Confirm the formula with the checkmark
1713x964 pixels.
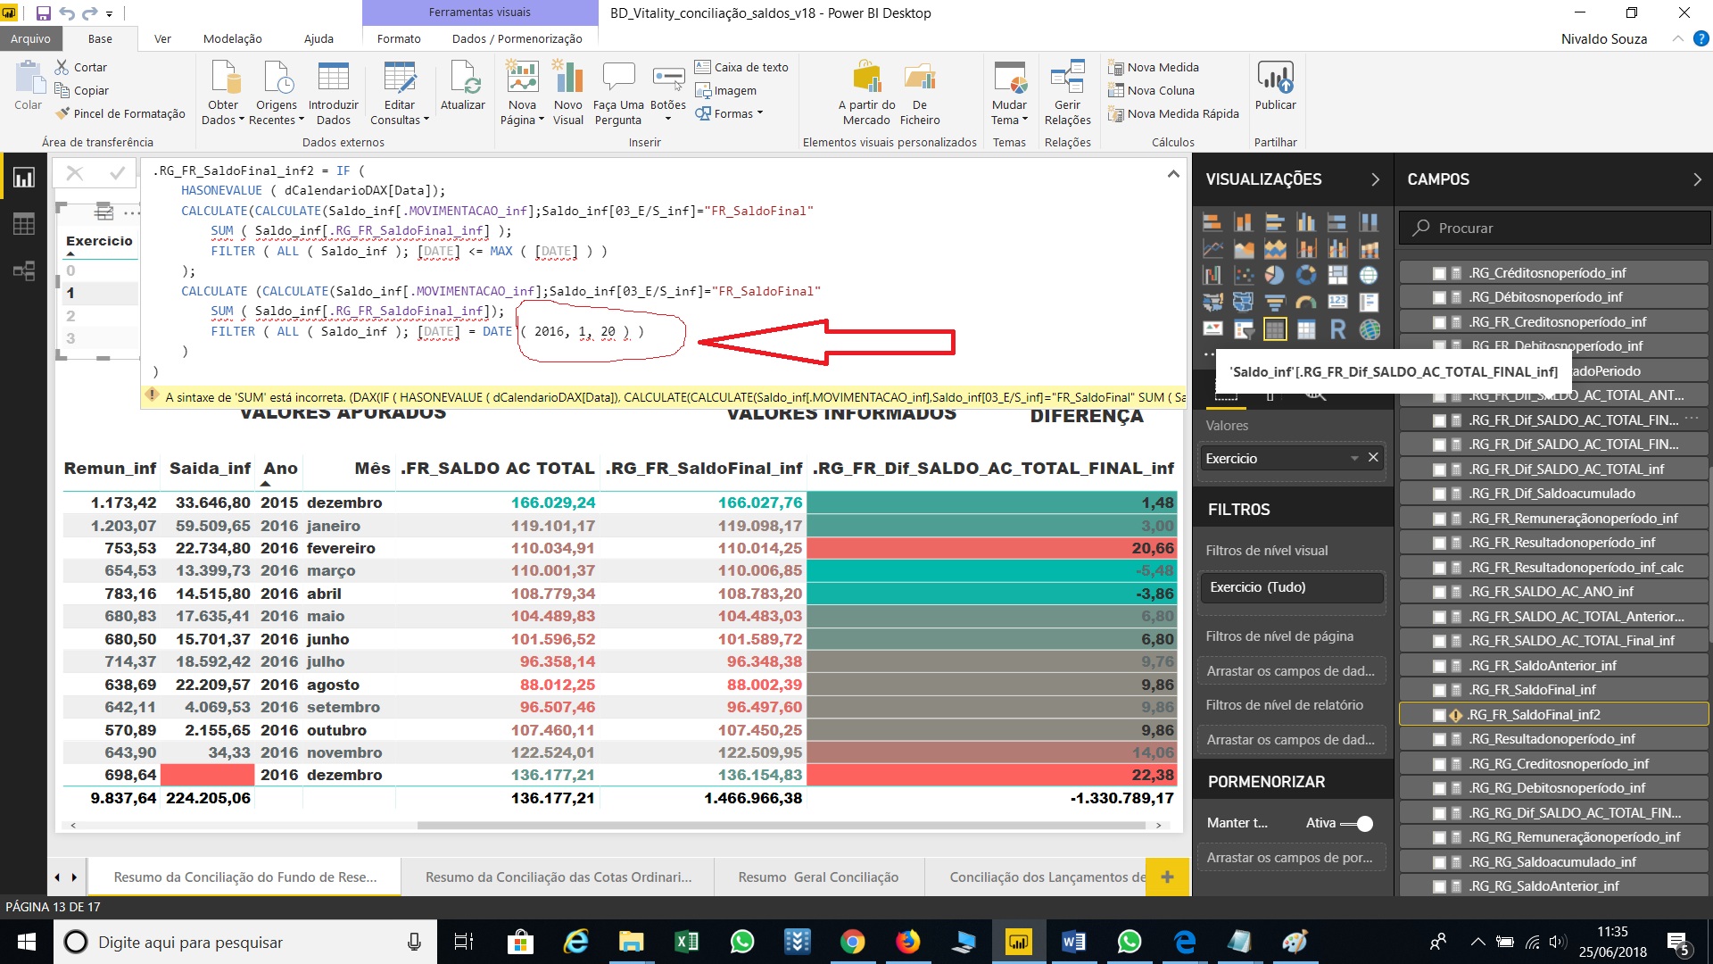(117, 173)
